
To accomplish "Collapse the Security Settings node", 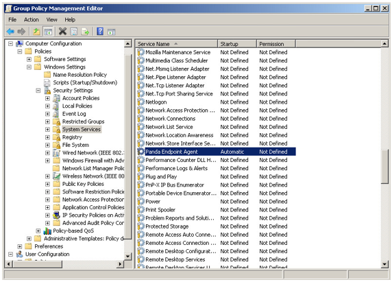I will 38,91.
